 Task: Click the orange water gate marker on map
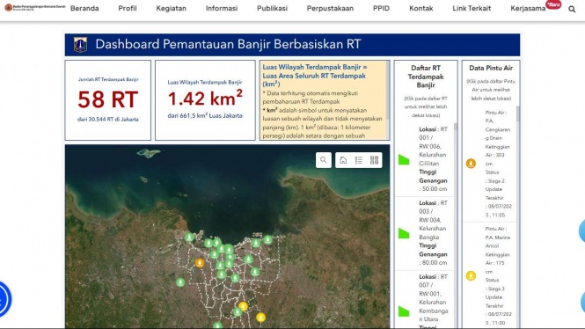point(200,263)
